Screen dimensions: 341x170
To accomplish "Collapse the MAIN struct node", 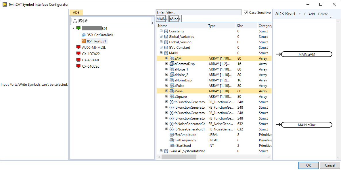I will pos(161,53).
